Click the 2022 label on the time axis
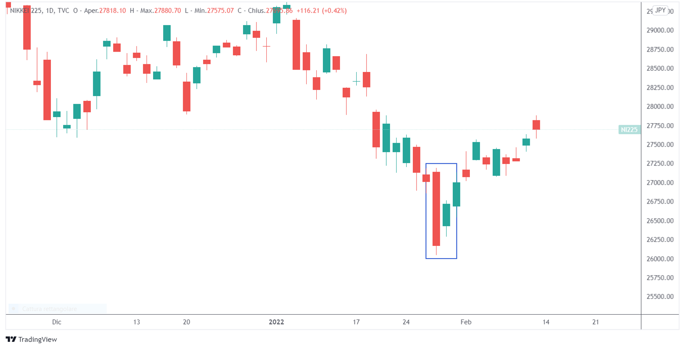Screen dimensions: 684x348 pos(276,322)
